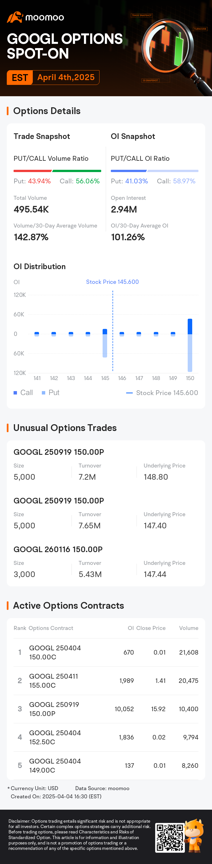The image size is (212, 864).
Task: Click the light blue Put legend square
Action: coord(44,393)
